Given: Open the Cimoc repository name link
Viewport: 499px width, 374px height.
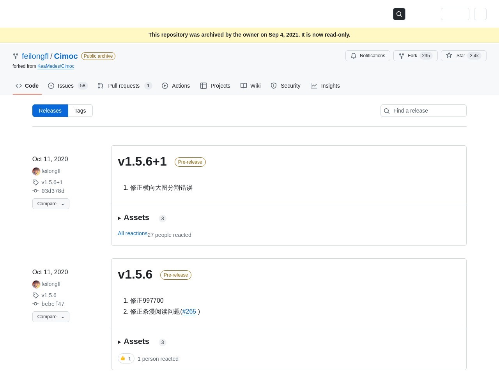Looking at the screenshot, I should coord(66,56).
